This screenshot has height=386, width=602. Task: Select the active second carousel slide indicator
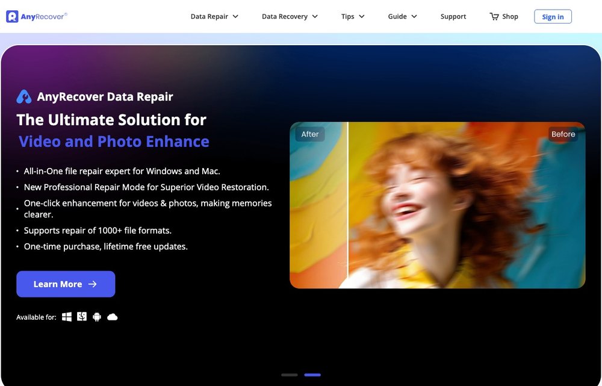312,375
